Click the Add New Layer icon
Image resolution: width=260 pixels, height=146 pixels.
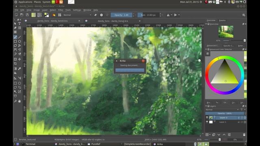click(x=207, y=135)
